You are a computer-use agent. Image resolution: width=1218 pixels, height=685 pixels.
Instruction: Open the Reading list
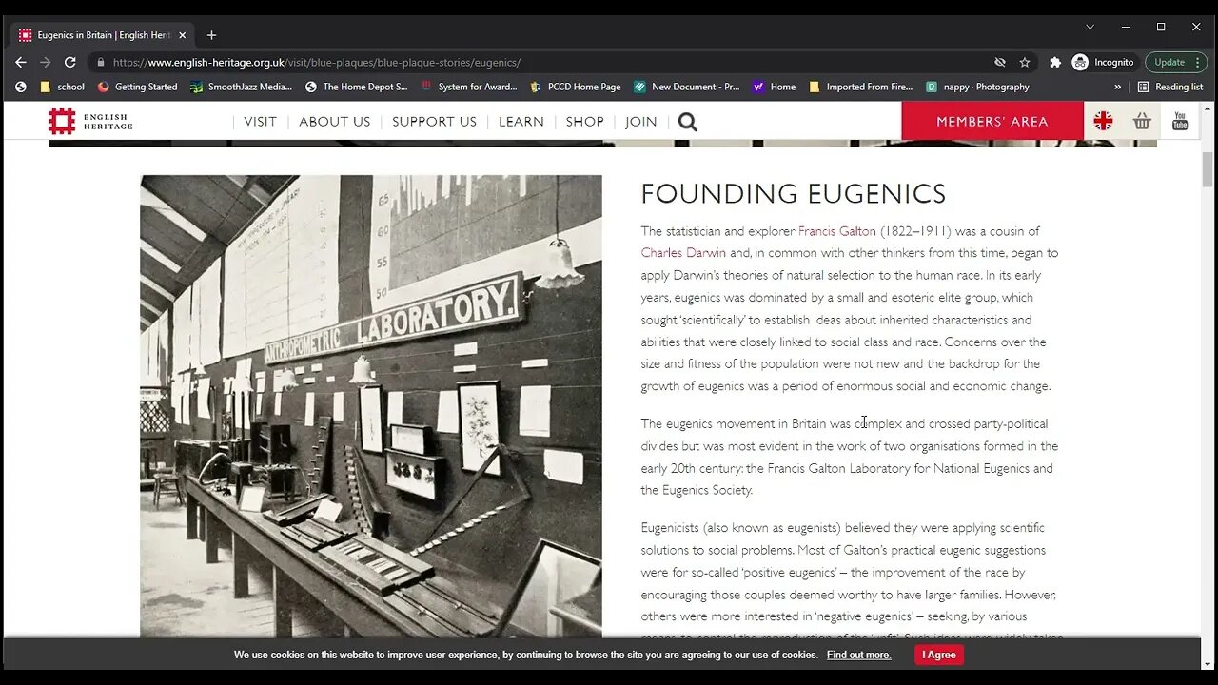pos(1170,87)
